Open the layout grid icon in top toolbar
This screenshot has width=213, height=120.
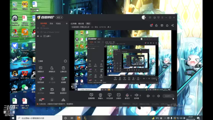click(162, 25)
